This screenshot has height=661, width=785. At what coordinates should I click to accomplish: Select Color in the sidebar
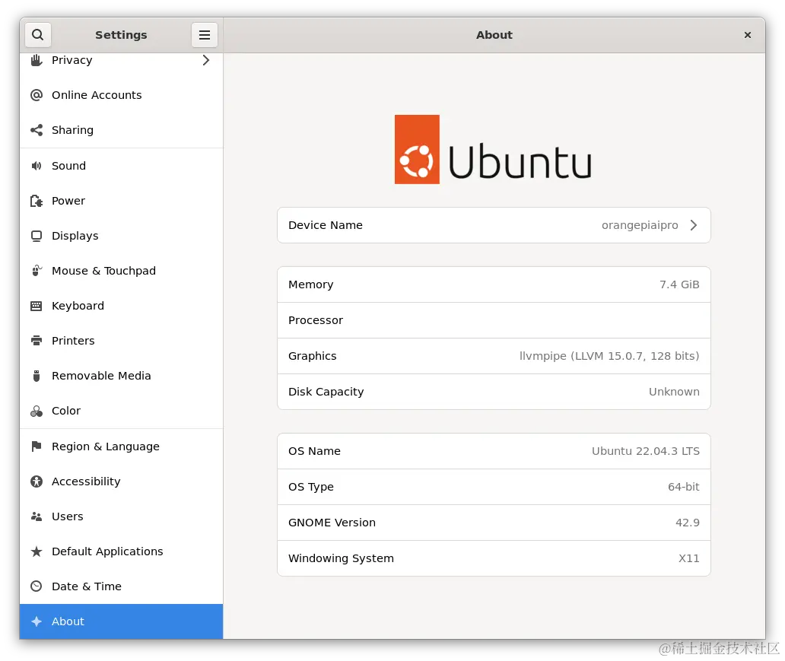pos(121,411)
